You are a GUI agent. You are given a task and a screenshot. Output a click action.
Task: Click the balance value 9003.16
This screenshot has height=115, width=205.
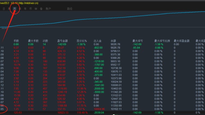[115, 61]
